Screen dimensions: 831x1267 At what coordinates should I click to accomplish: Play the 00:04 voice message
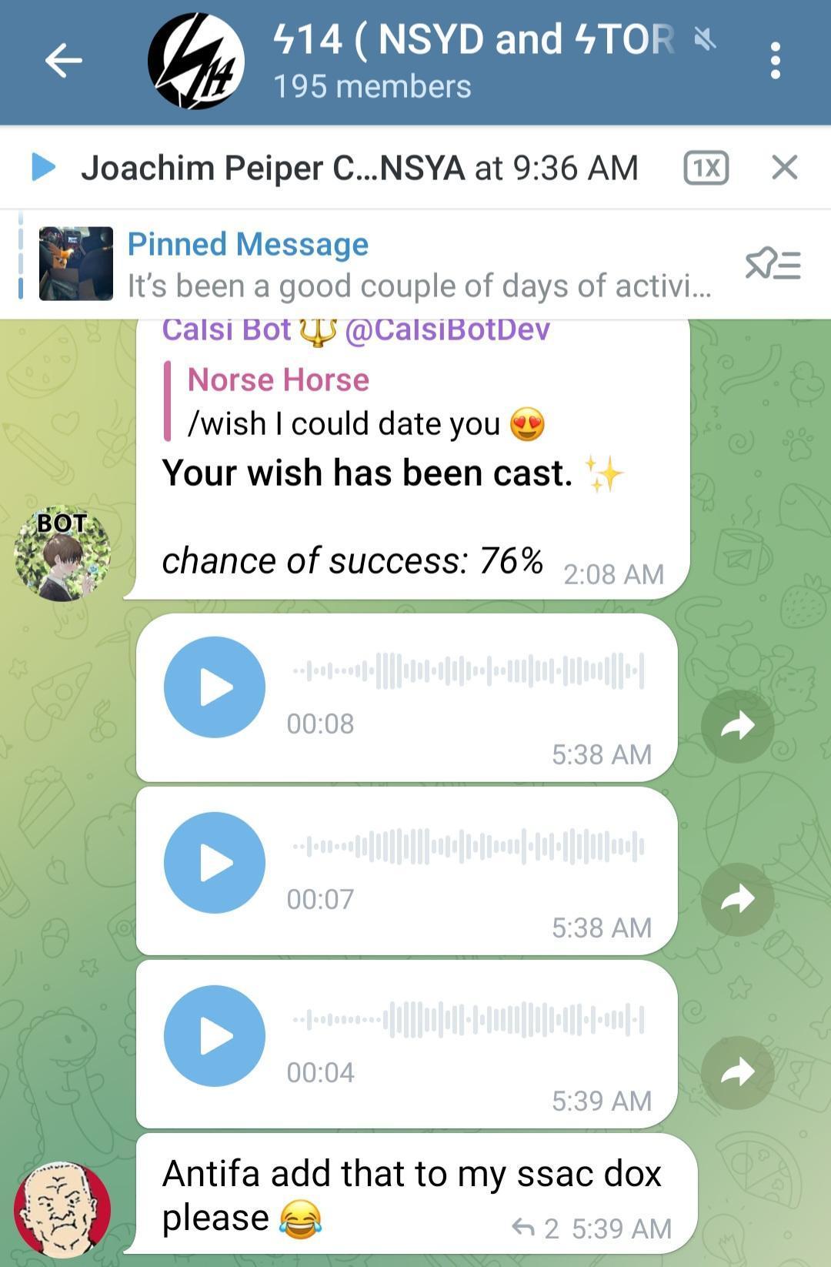pos(214,1035)
